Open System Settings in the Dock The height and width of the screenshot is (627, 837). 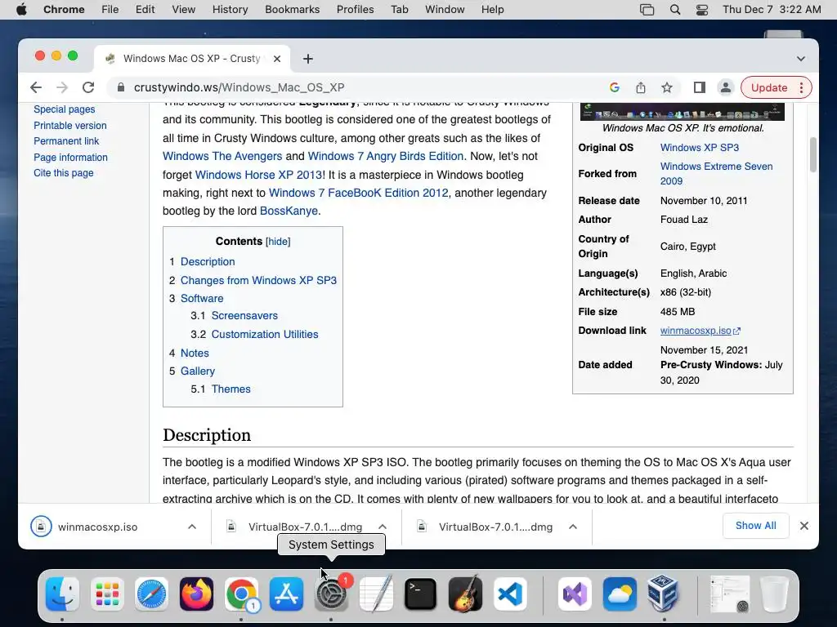332,594
